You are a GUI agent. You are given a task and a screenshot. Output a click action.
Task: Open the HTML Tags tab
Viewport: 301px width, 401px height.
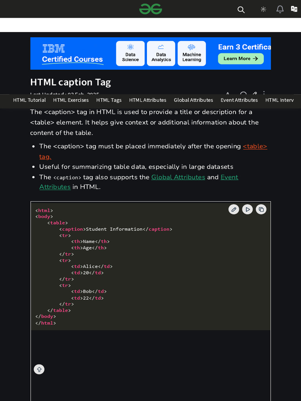(x=109, y=100)
